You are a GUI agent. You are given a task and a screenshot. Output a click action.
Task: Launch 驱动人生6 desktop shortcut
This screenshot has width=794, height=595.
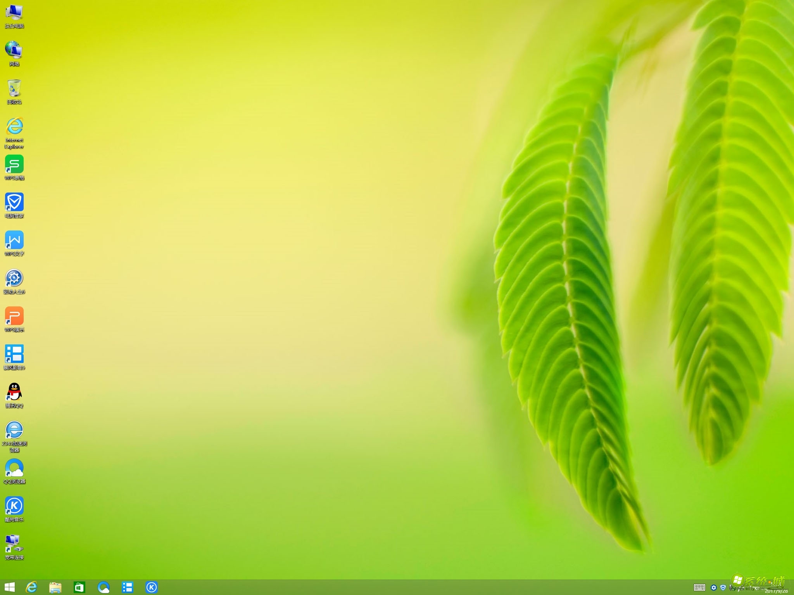pyautogui.click(x=14, y=278)
